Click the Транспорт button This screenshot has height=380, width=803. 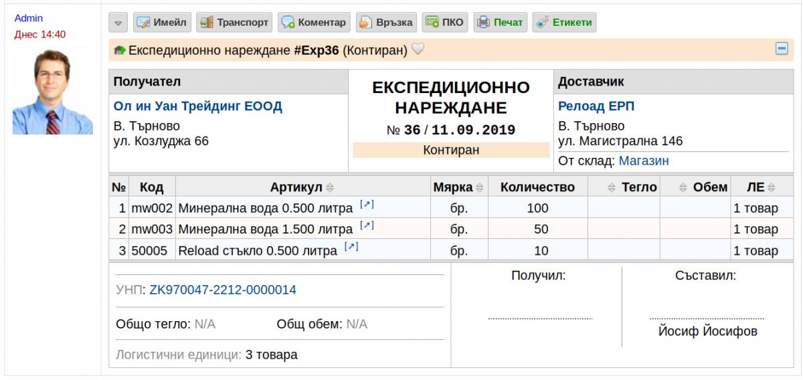(x=234, y=22)
